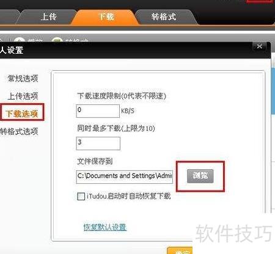Click the orange confirm button at dialog bottom

tap(180, 251)
